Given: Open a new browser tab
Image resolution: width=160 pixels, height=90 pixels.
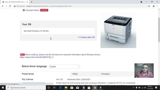Looking at the screenshot, I should 31,2.
